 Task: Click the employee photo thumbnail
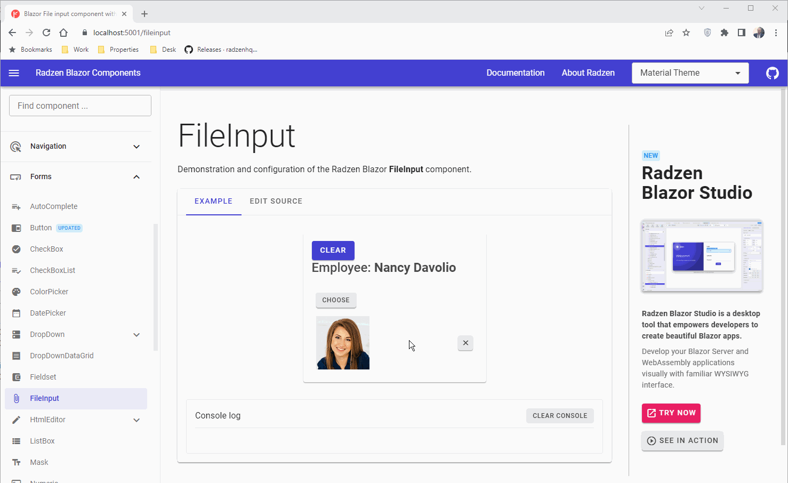click(343, 343)
